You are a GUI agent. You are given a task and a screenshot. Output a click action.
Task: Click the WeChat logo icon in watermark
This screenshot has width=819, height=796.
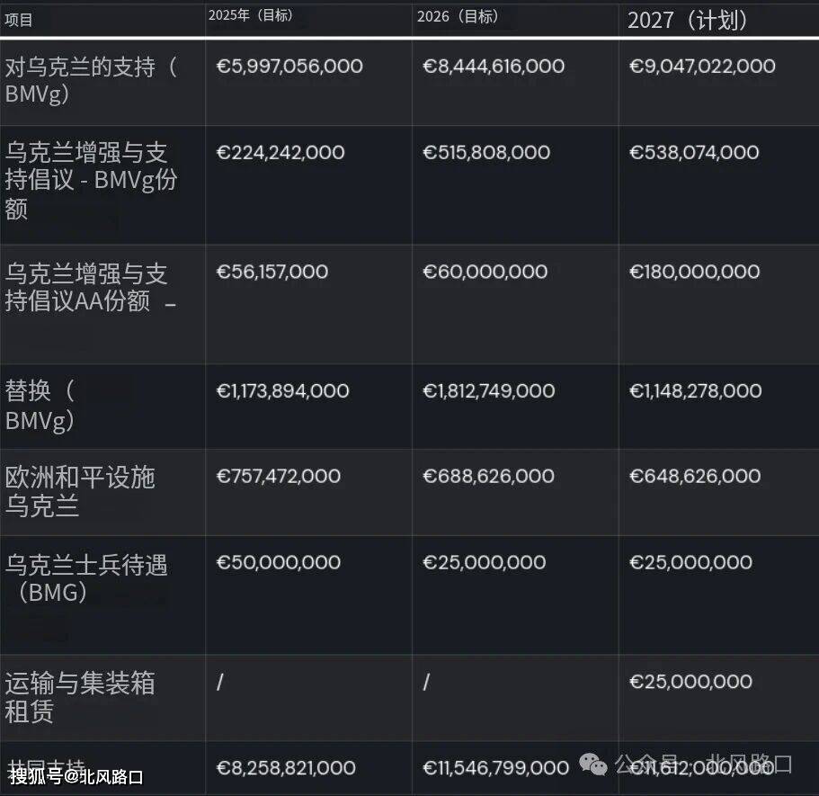tap(592, 765)
